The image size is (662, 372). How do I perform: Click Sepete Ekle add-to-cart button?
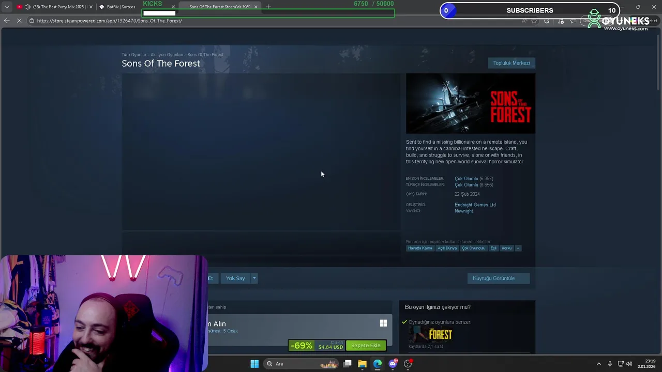(366, 345)
